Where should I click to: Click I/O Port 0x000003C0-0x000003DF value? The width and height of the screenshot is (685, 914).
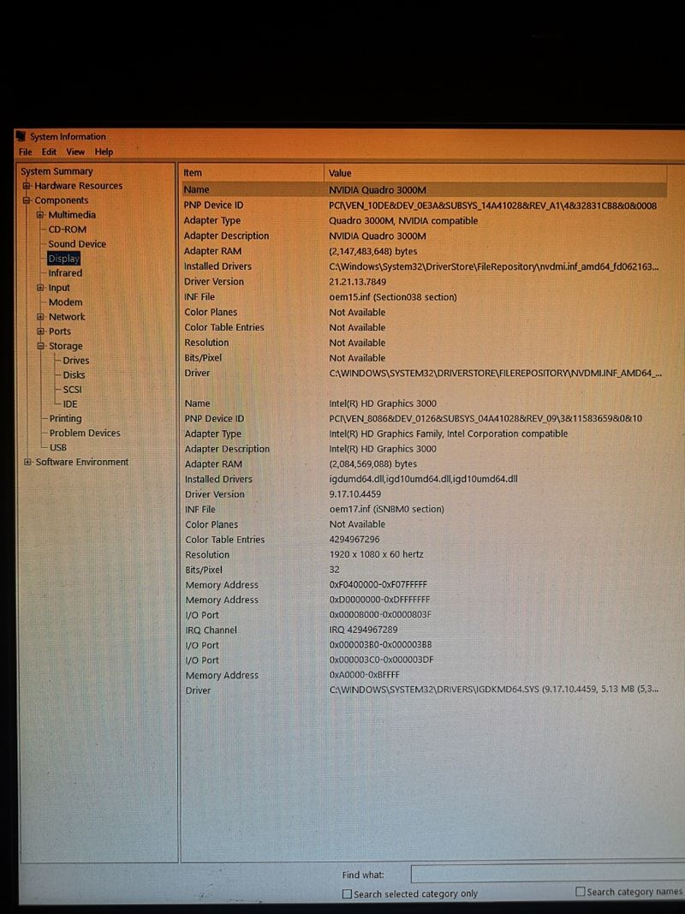click(382, 660)
